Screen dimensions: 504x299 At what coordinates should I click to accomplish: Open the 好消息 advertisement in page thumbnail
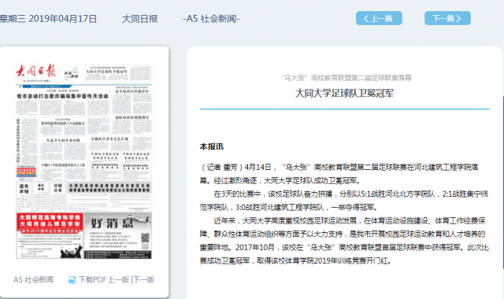[117, 235]
